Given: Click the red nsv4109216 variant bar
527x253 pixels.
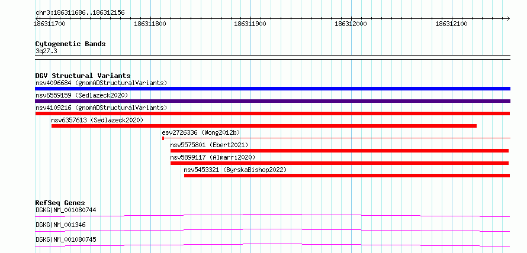Looking at the screenshot, I should point(272,113).
